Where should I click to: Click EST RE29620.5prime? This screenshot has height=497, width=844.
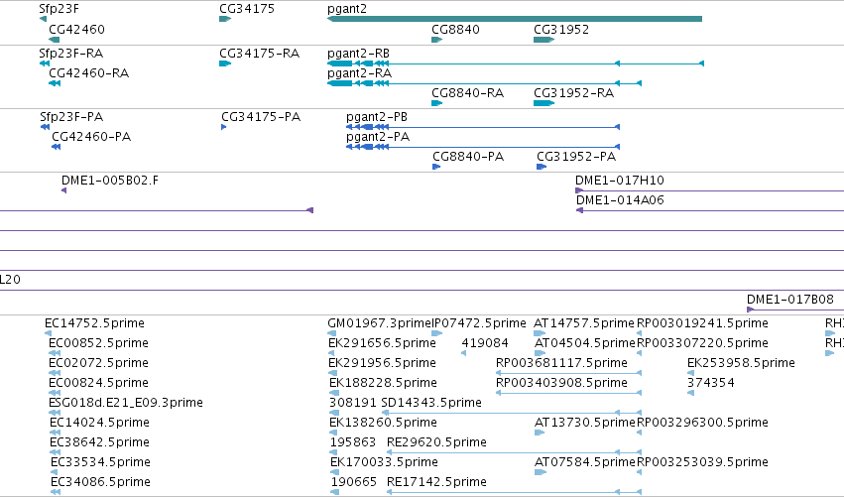[515, 452]
